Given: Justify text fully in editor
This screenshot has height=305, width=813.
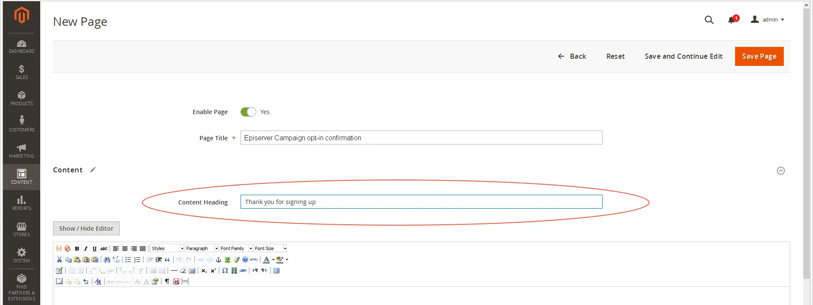Looking at the screenshot, I should pyautogui.click(x=143, y=248).
